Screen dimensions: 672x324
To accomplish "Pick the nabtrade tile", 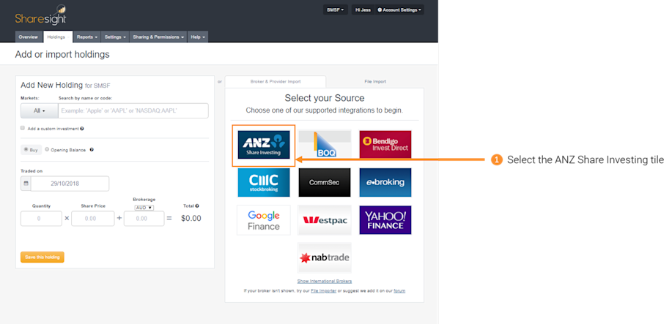I will (325, 257).
